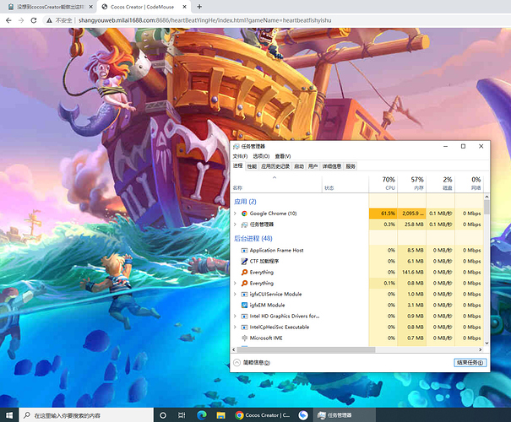
Task: Expand the second Everything process row
Action: [235, 283]
